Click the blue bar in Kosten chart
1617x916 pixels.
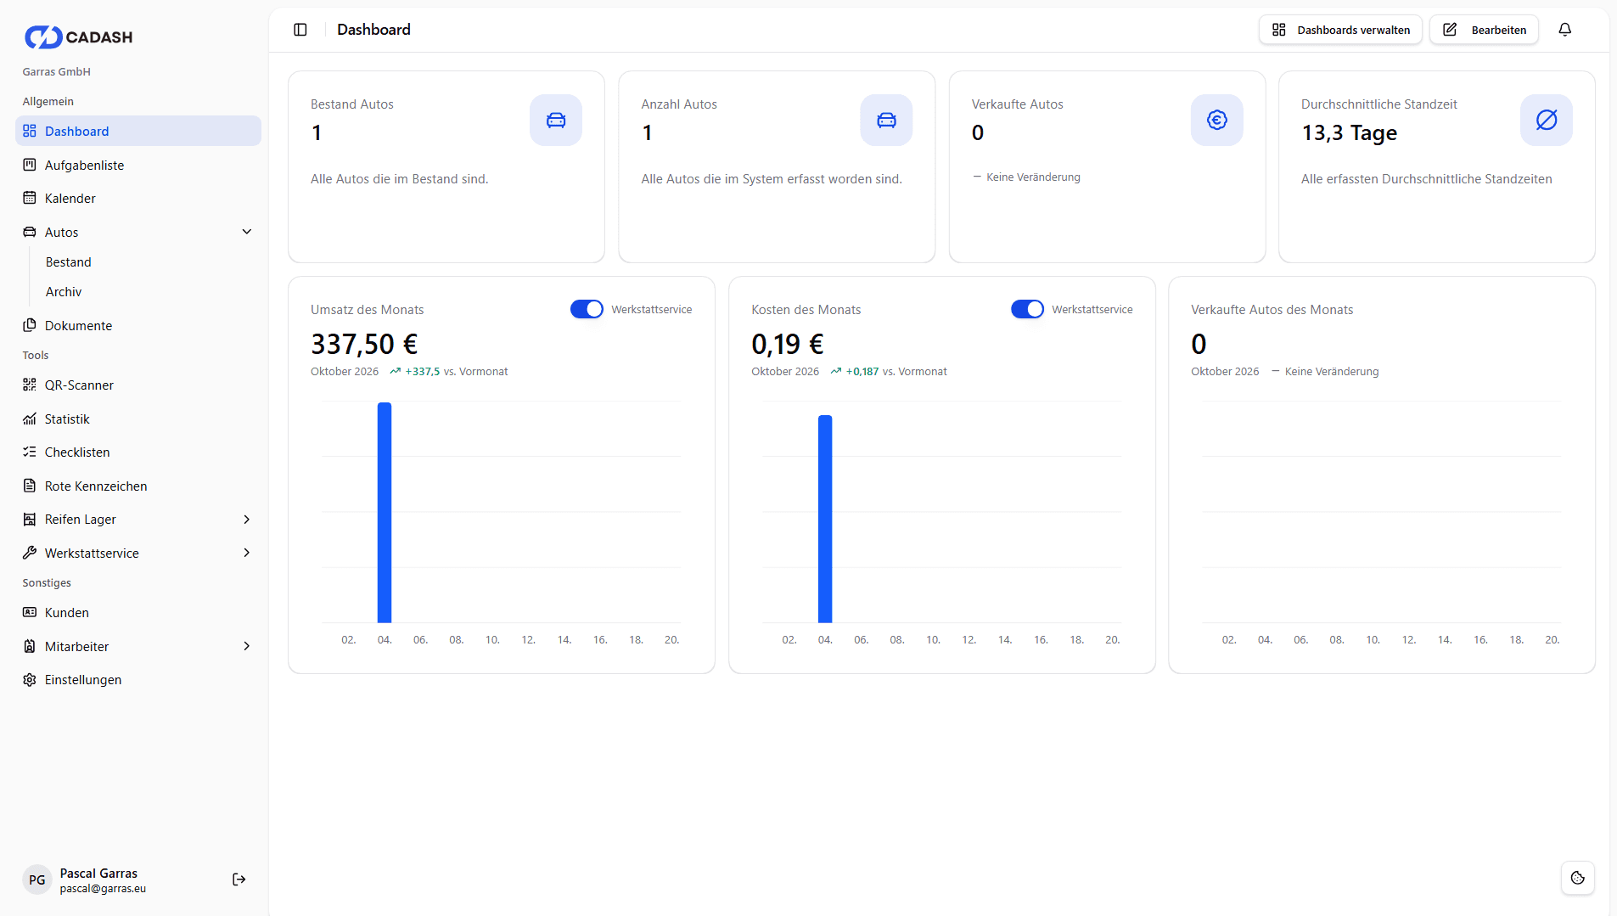click(825, 519)
